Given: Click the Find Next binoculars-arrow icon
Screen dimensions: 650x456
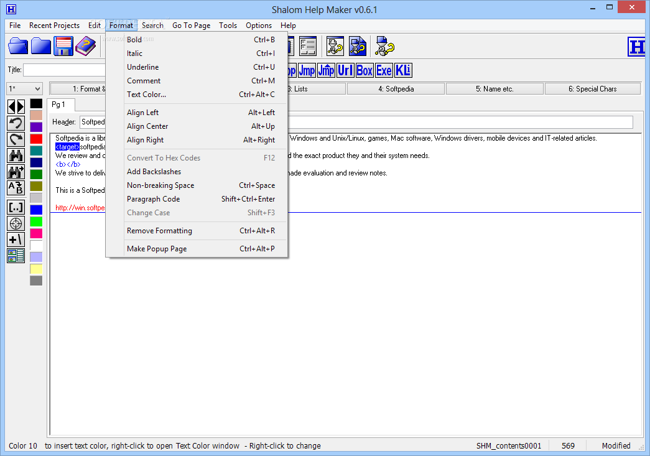Looking at the screenshot, I should pyautogui.click(x=16, y=172).
